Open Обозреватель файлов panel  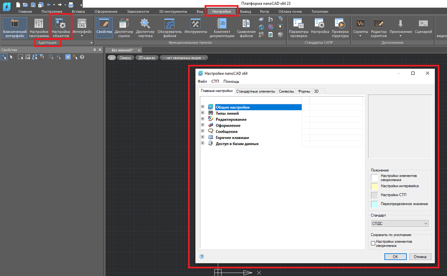(x=169, y=28)
